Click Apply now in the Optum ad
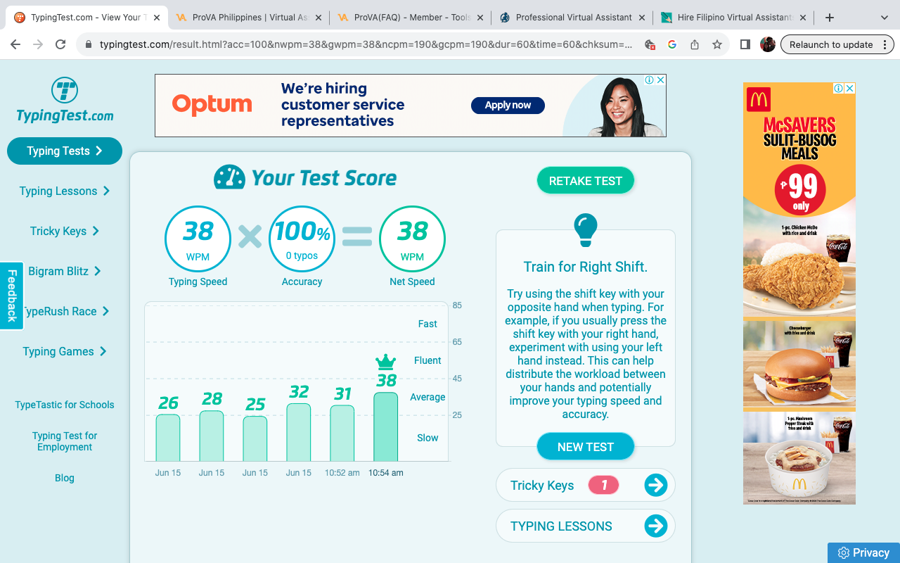The width and height of the screenshot is (900, 563). tap(508, 105)
